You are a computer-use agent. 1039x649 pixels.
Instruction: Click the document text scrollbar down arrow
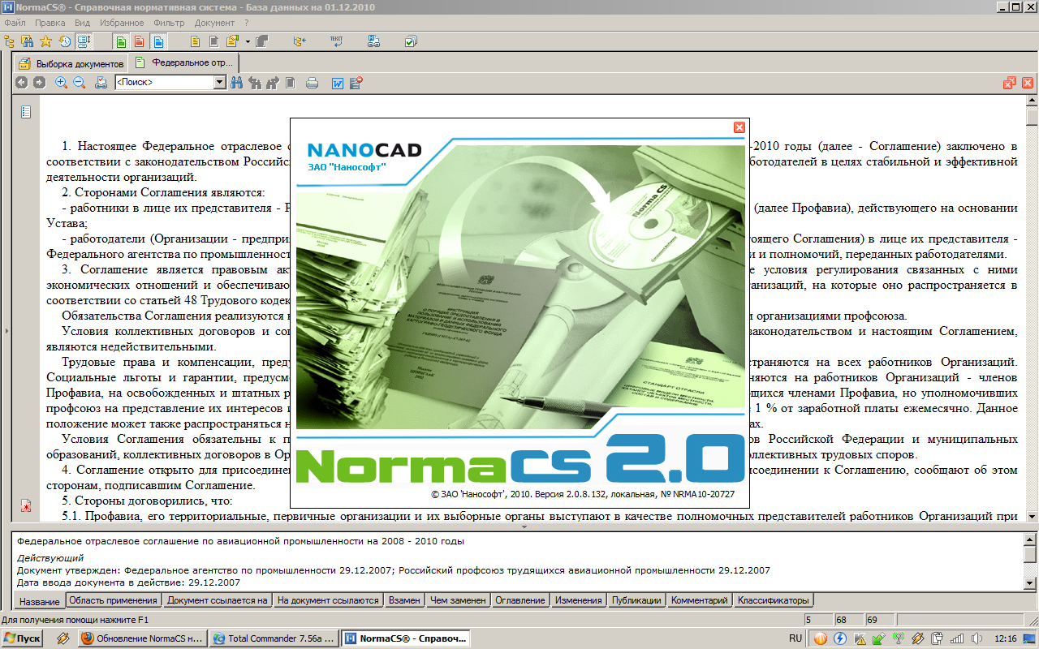(x=1032, y=516)
